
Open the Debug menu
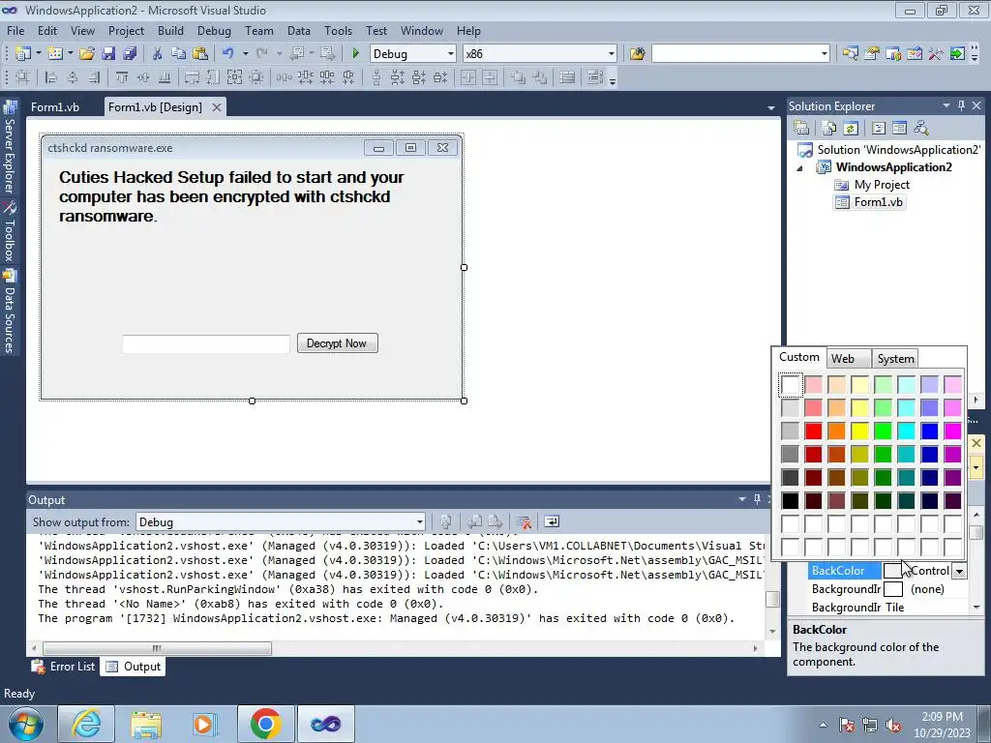tap(214, 30)
